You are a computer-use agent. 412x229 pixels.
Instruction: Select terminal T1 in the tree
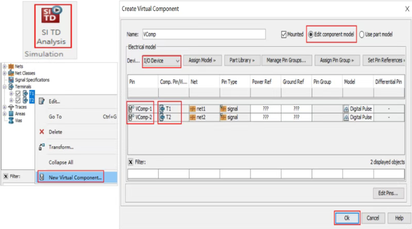(x=32, y=94)
